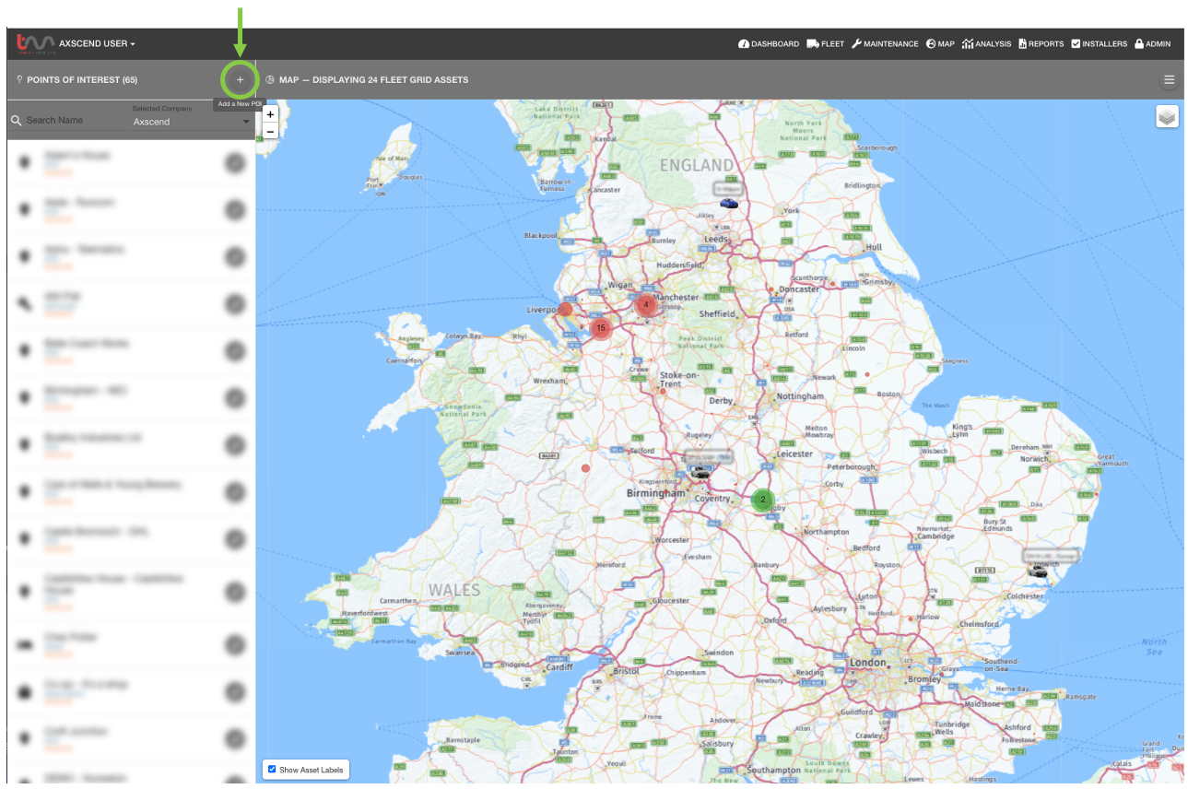Open the Reports page
1188x789 pixels.
1041,43
